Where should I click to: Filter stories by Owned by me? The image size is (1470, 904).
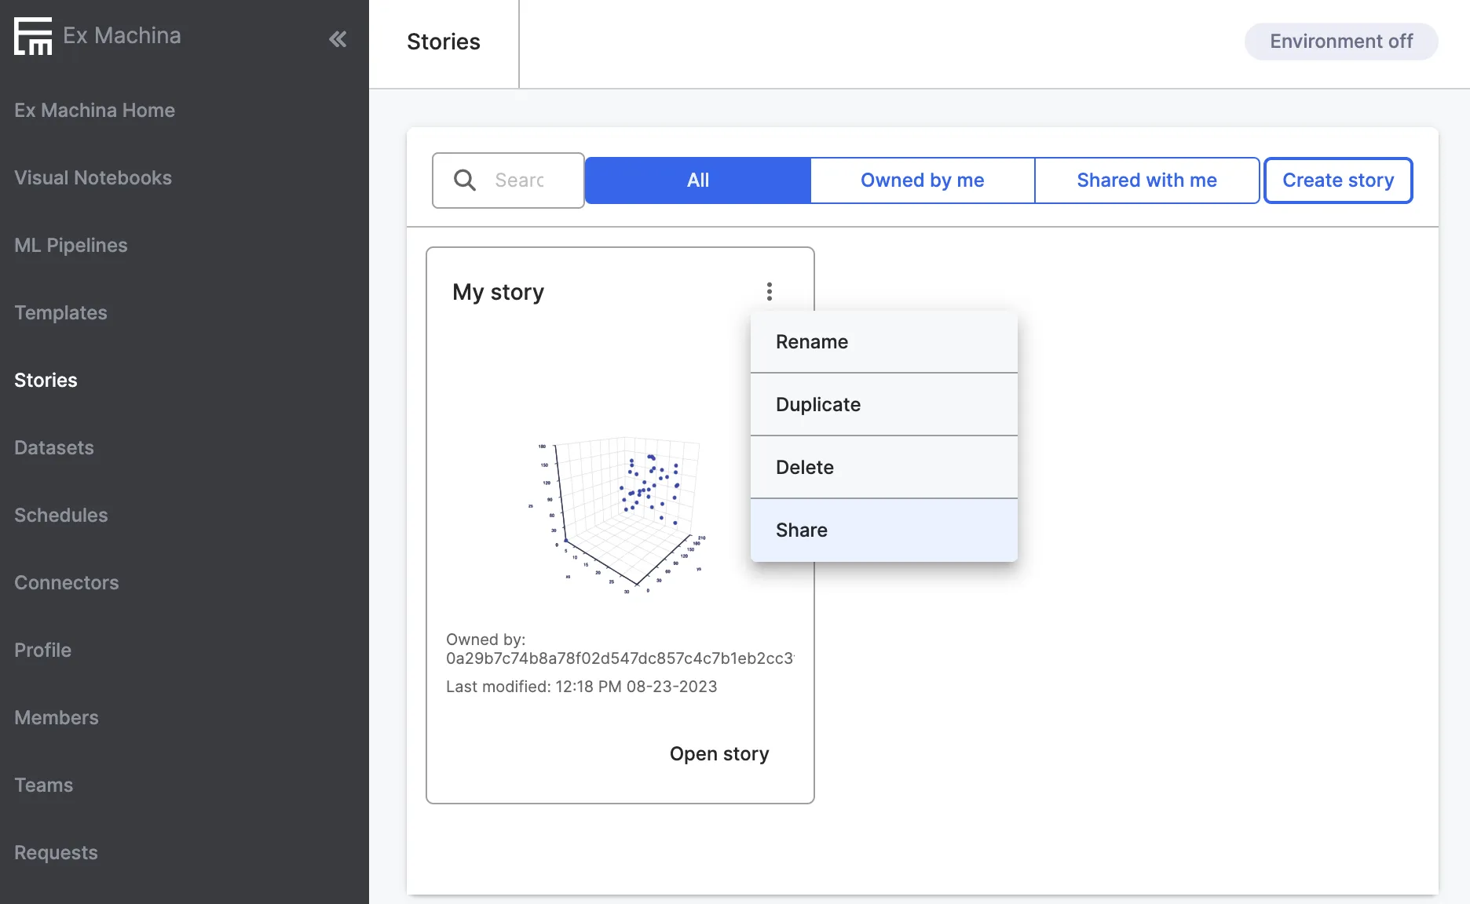[x=922, y=180]
